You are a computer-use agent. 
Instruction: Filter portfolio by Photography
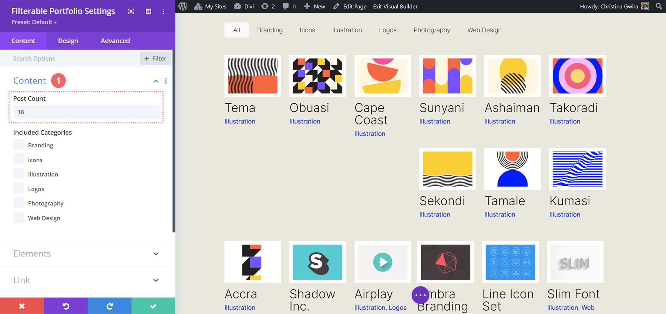(432, 30)
